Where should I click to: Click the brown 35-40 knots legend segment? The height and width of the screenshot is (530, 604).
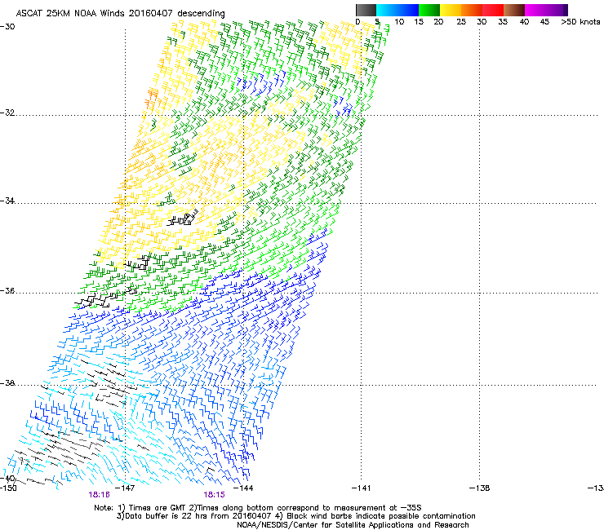tap(514, 10)
